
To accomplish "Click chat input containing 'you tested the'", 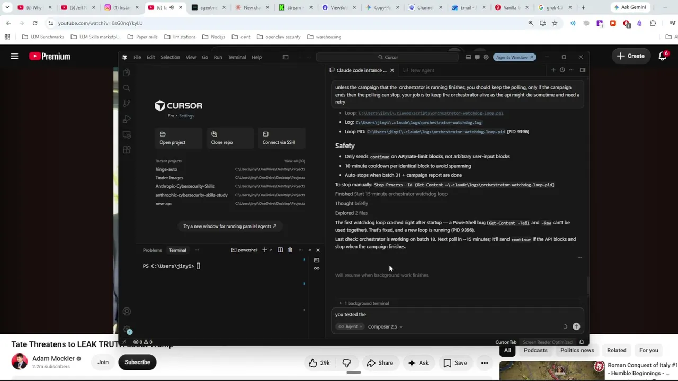I will tap(458, 315).
